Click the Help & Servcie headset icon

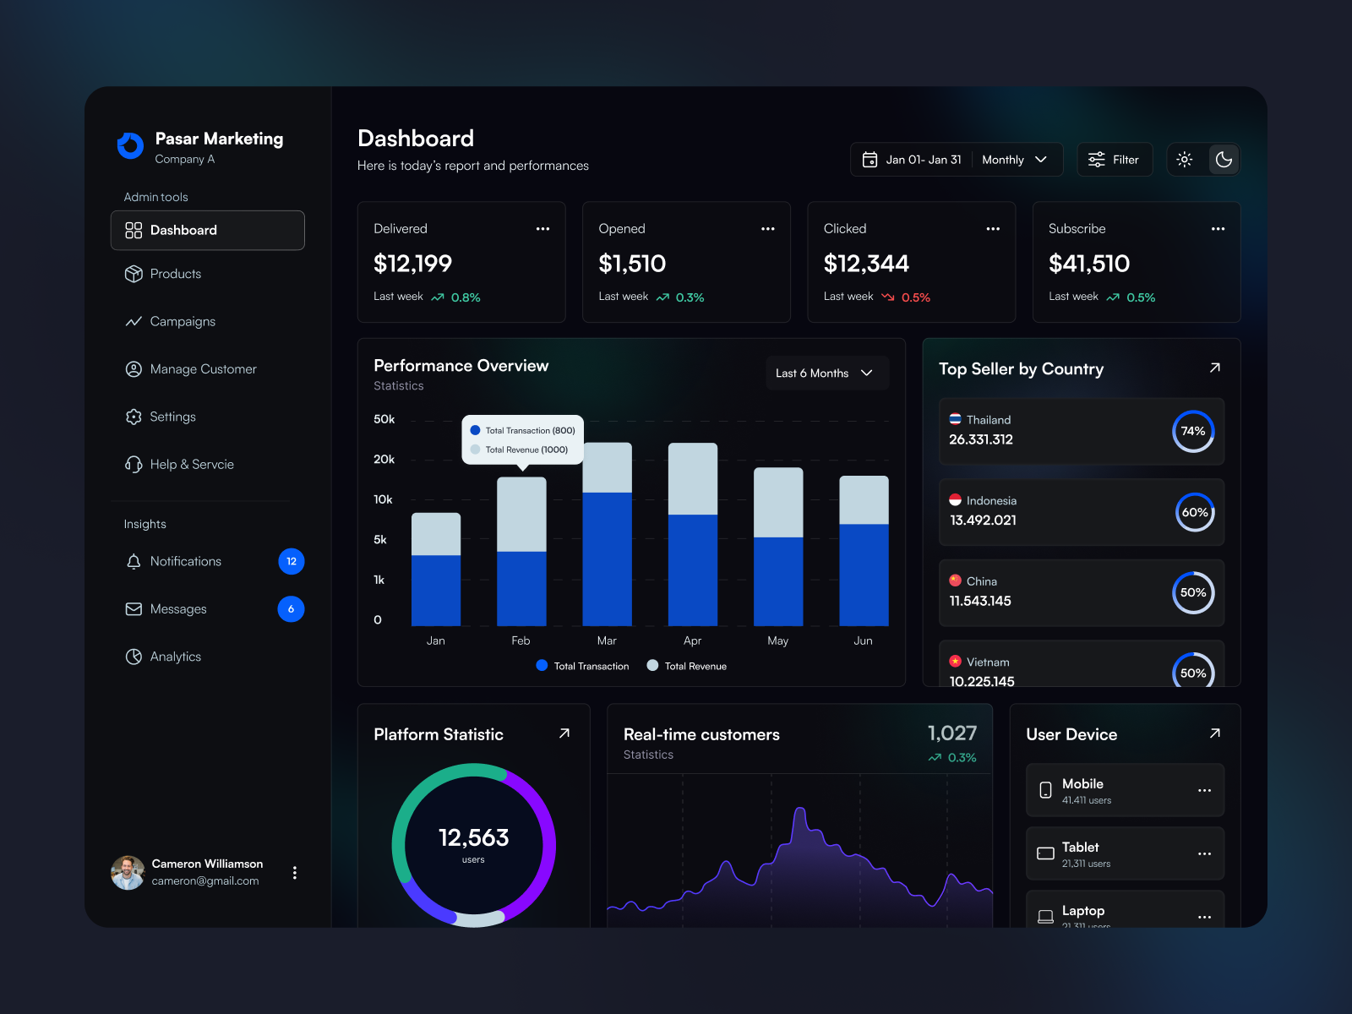pos(134,464)
